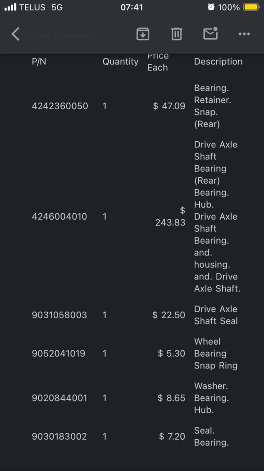Tap the Wheel Bearing Snap Ring description
This screenshot has width=264, height=471.
point(216,354)
